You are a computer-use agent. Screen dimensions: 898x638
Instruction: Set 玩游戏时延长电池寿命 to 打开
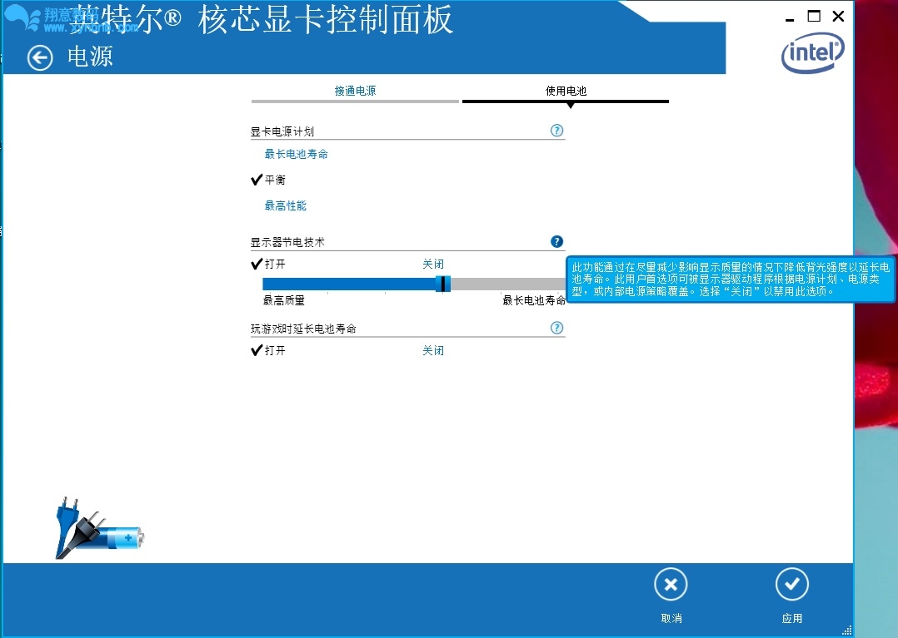(275, 350)
